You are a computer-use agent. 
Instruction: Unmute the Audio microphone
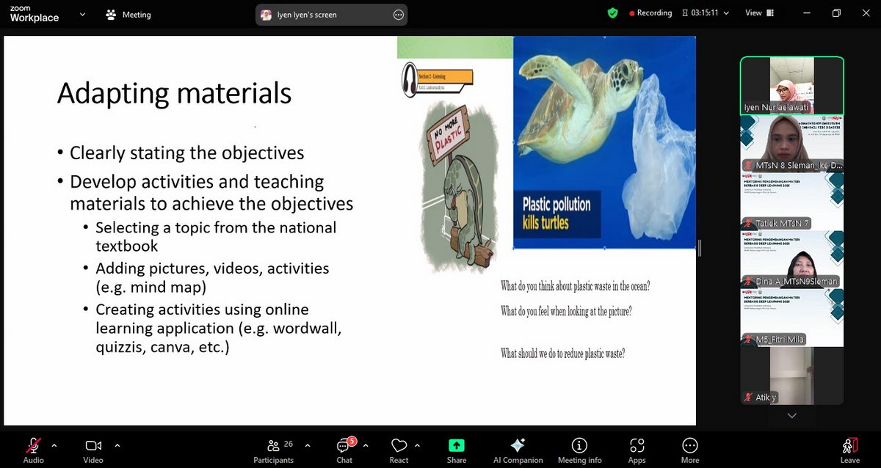point(33,446)
